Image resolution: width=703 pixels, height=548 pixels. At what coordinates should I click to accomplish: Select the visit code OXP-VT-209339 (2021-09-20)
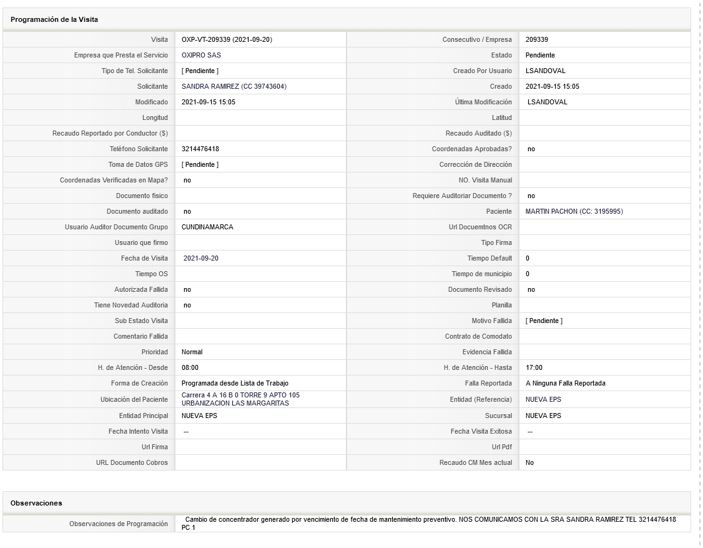[x=227, y=39]
